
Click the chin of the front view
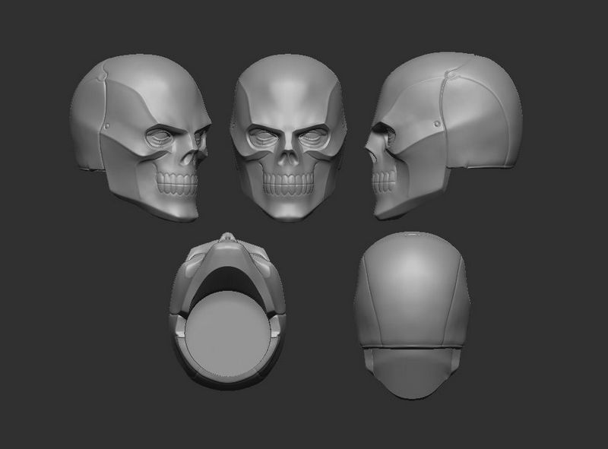289,213
